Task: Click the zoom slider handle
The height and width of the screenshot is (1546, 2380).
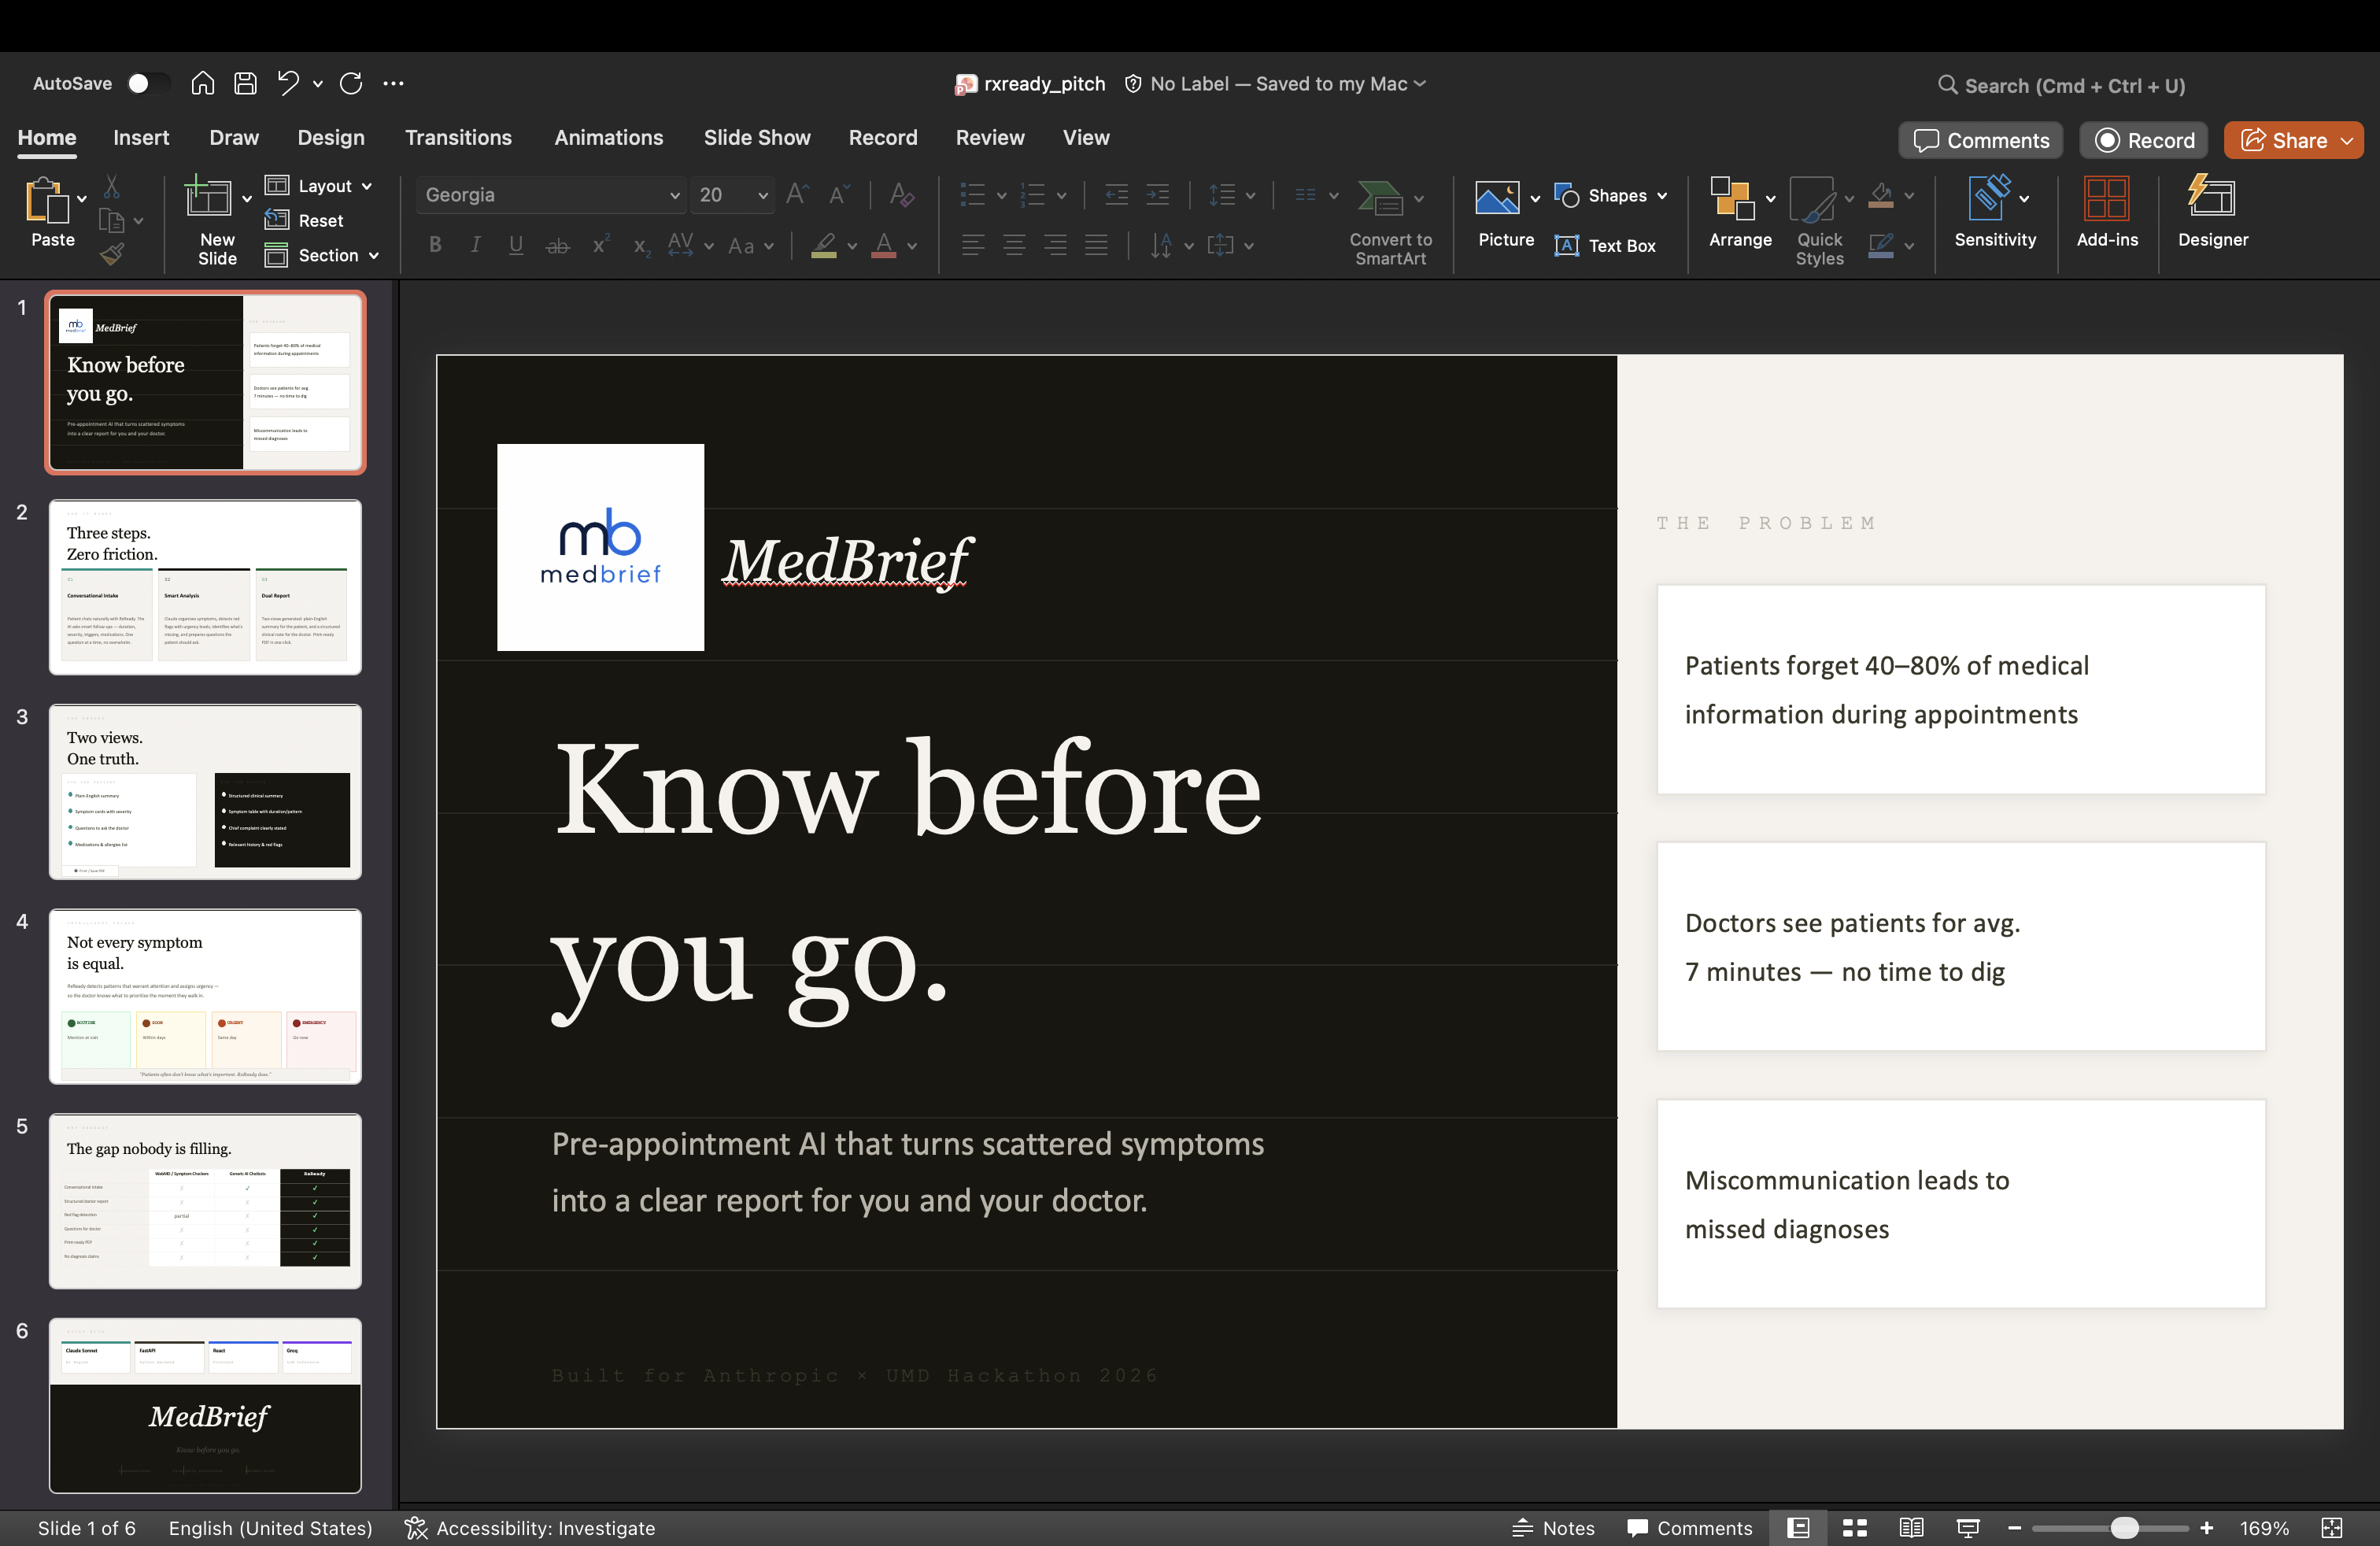Action: [x=2124, y=1527]
